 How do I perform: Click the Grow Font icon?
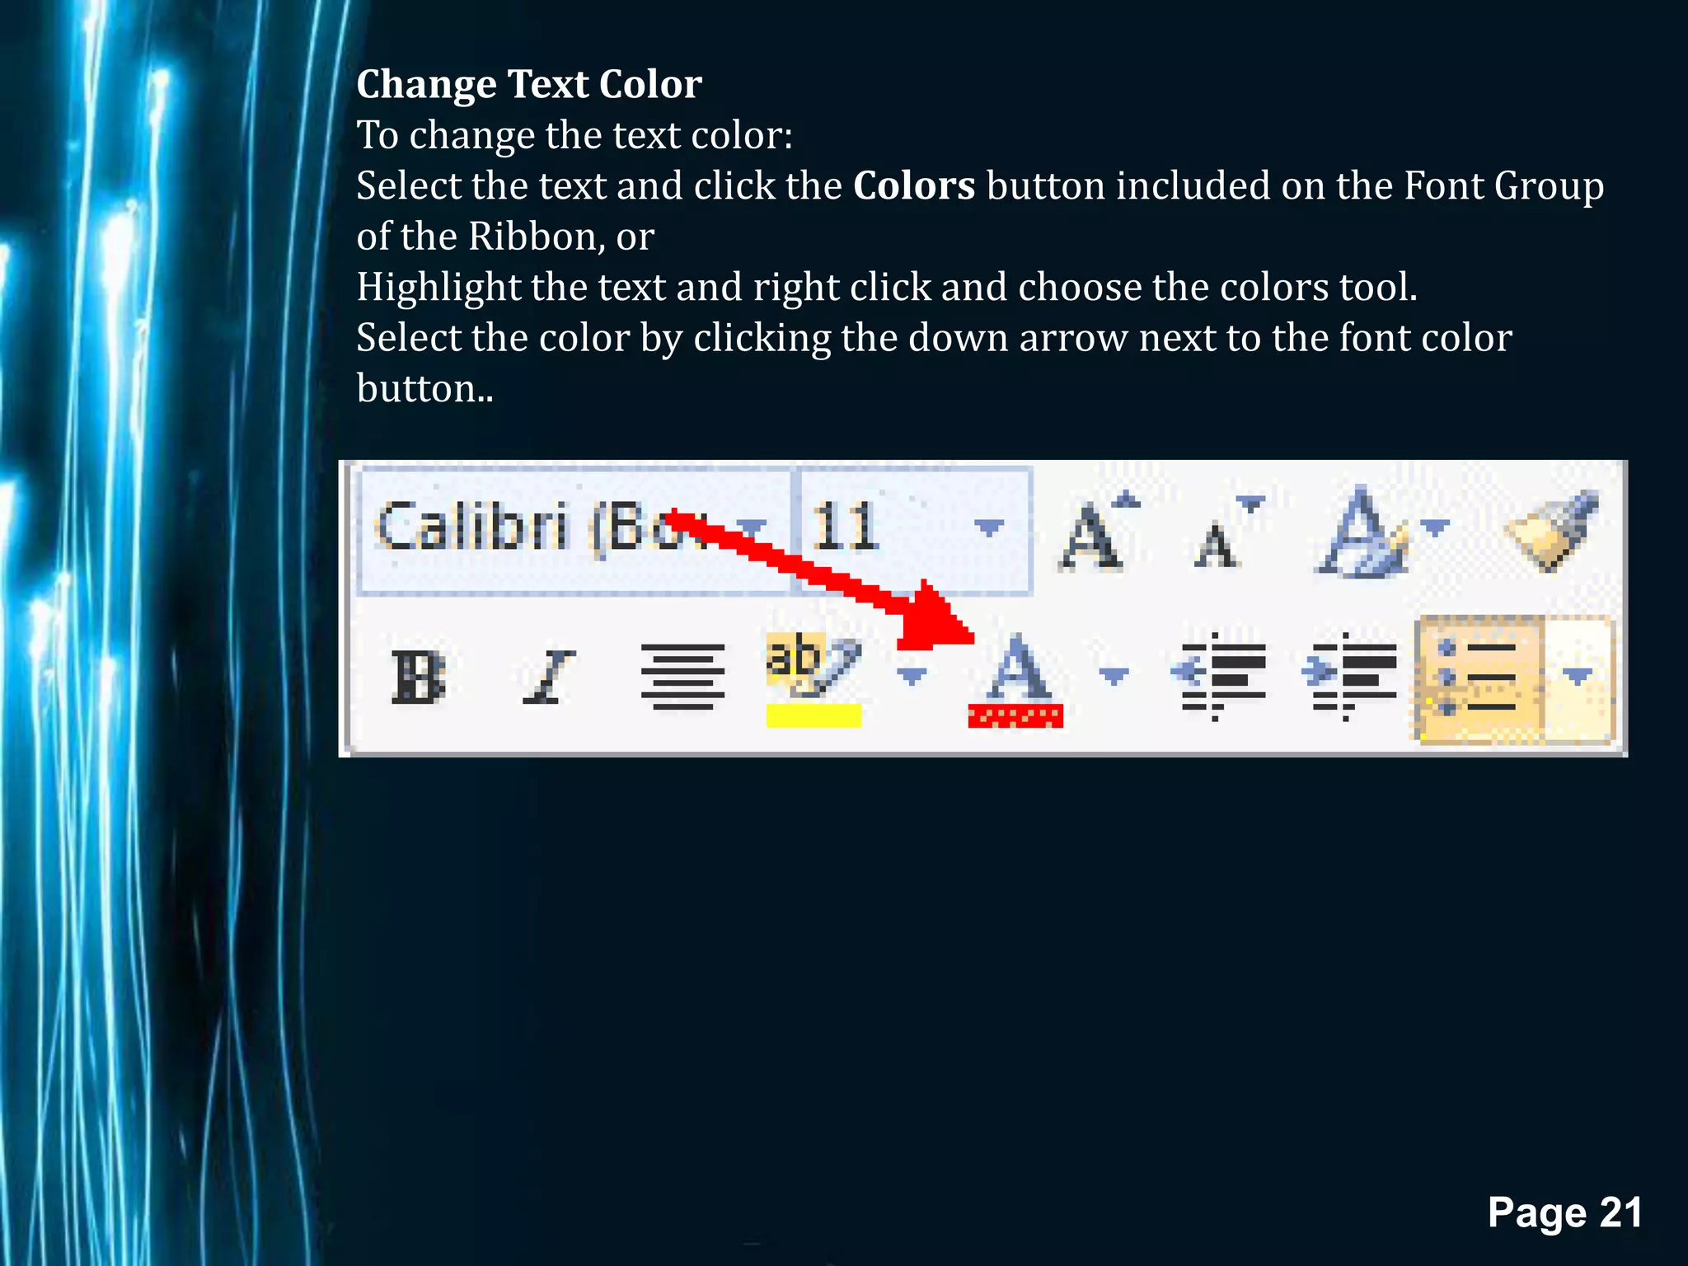(x=1100, y=531)
